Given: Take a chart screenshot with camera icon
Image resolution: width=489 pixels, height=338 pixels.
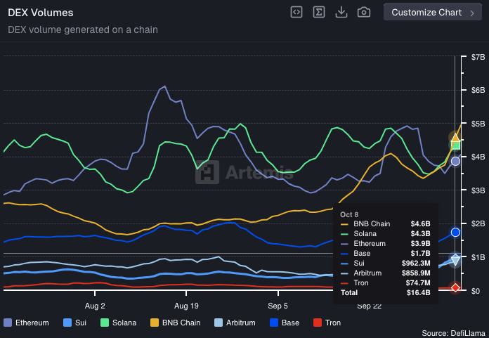Looking at the screenshot, I should (364, 12).
